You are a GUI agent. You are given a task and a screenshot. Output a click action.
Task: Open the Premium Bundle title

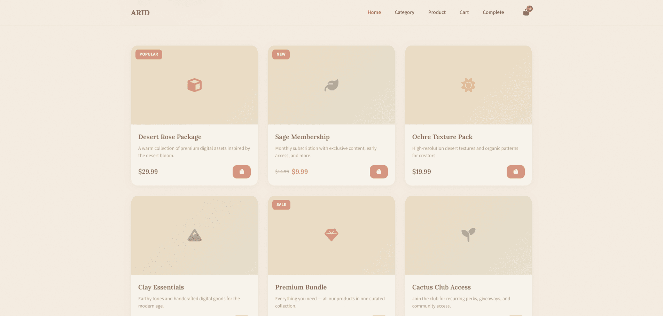click(x=301, y=287)
